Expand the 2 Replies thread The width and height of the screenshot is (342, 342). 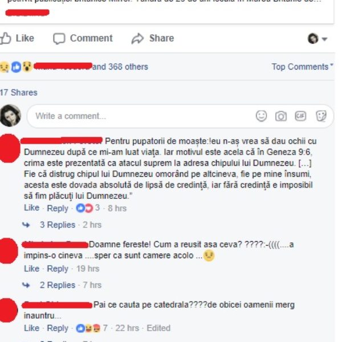[x=58, y=285]
